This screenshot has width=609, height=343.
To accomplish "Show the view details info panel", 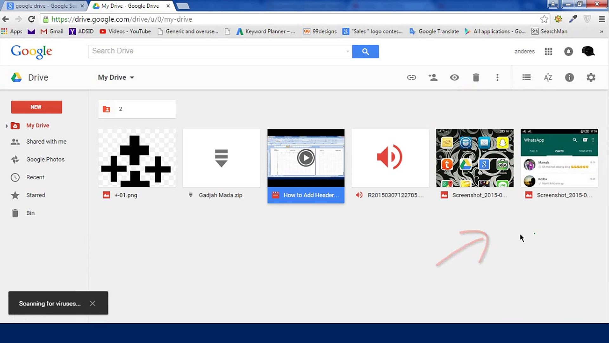I will click(569, 77).
